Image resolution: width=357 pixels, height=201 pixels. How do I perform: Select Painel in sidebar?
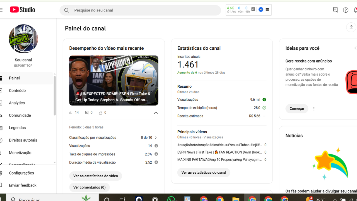coord(26,78)
